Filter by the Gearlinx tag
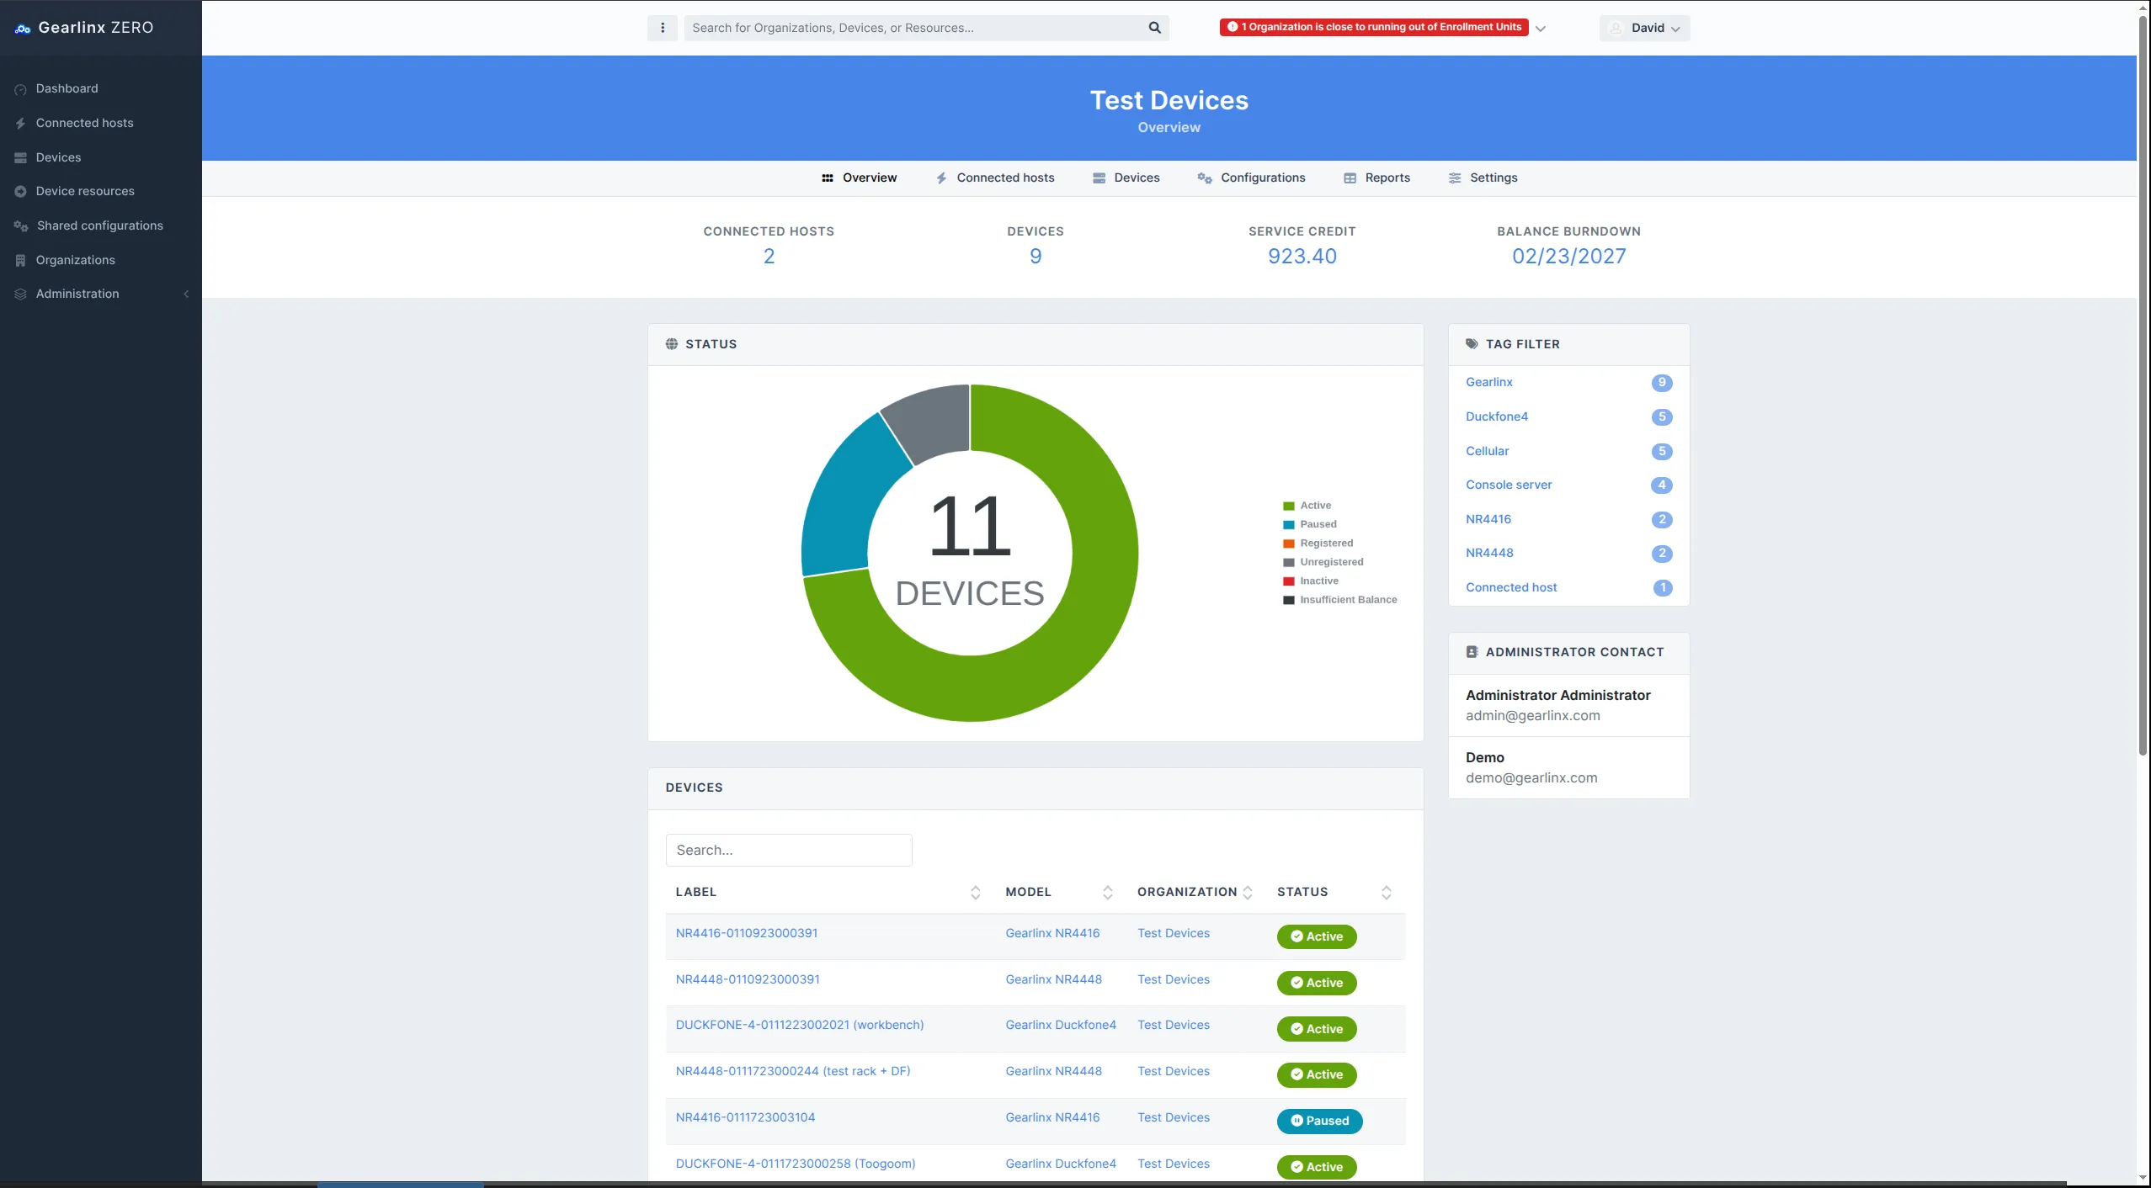The image size is (2151, 1188). pos(1488,382)
